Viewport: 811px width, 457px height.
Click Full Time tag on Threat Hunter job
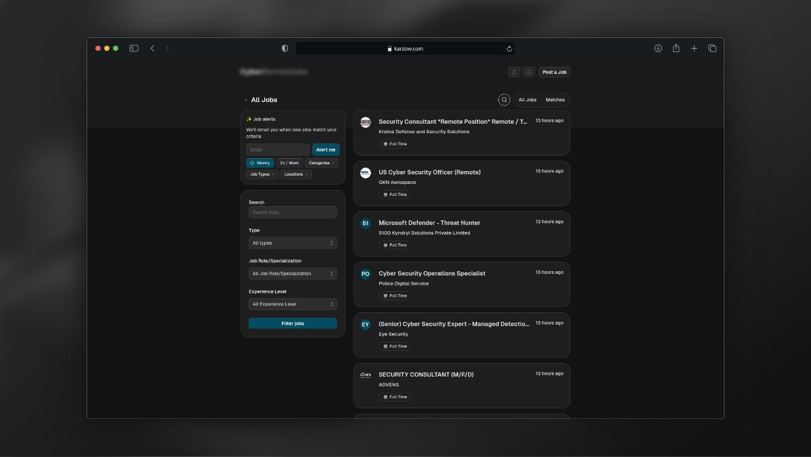coord(395,245)
